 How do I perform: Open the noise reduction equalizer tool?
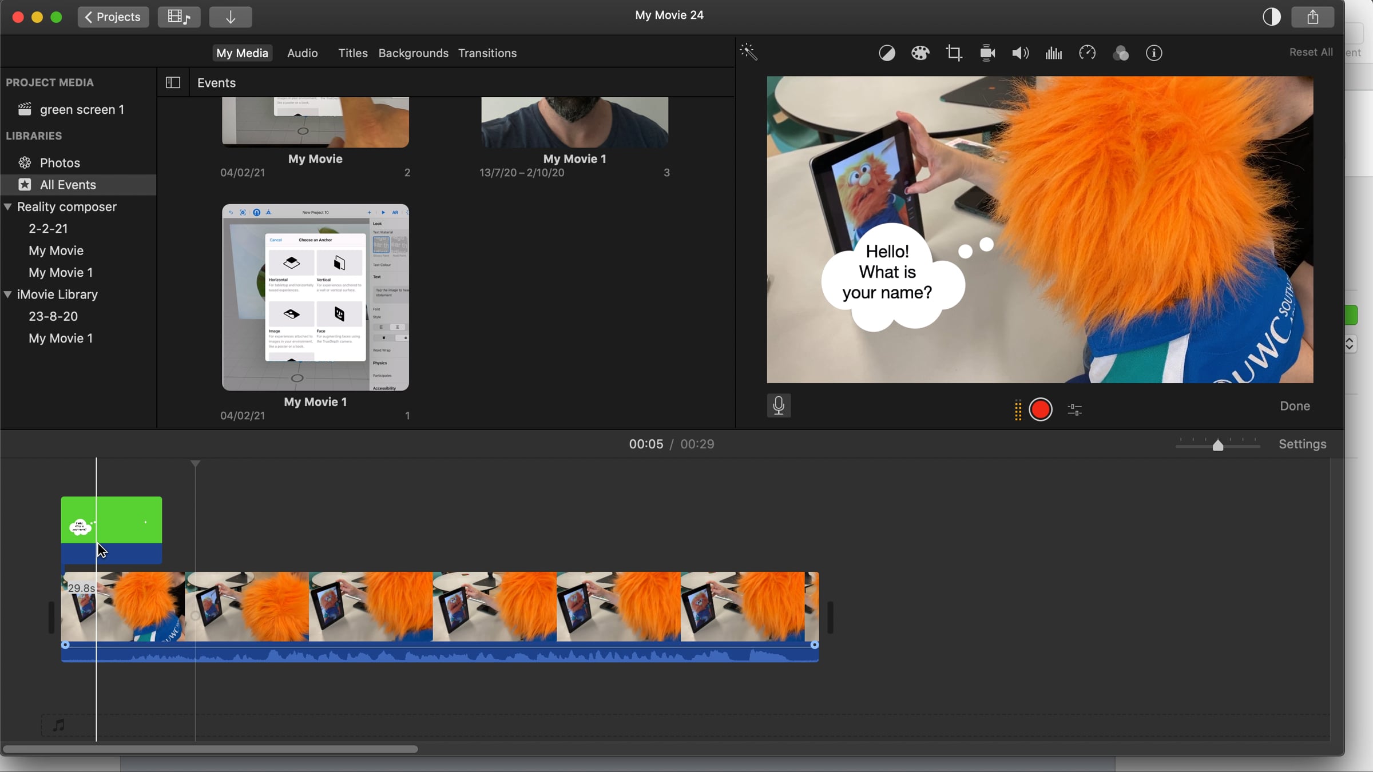[x=1053, y=53]
